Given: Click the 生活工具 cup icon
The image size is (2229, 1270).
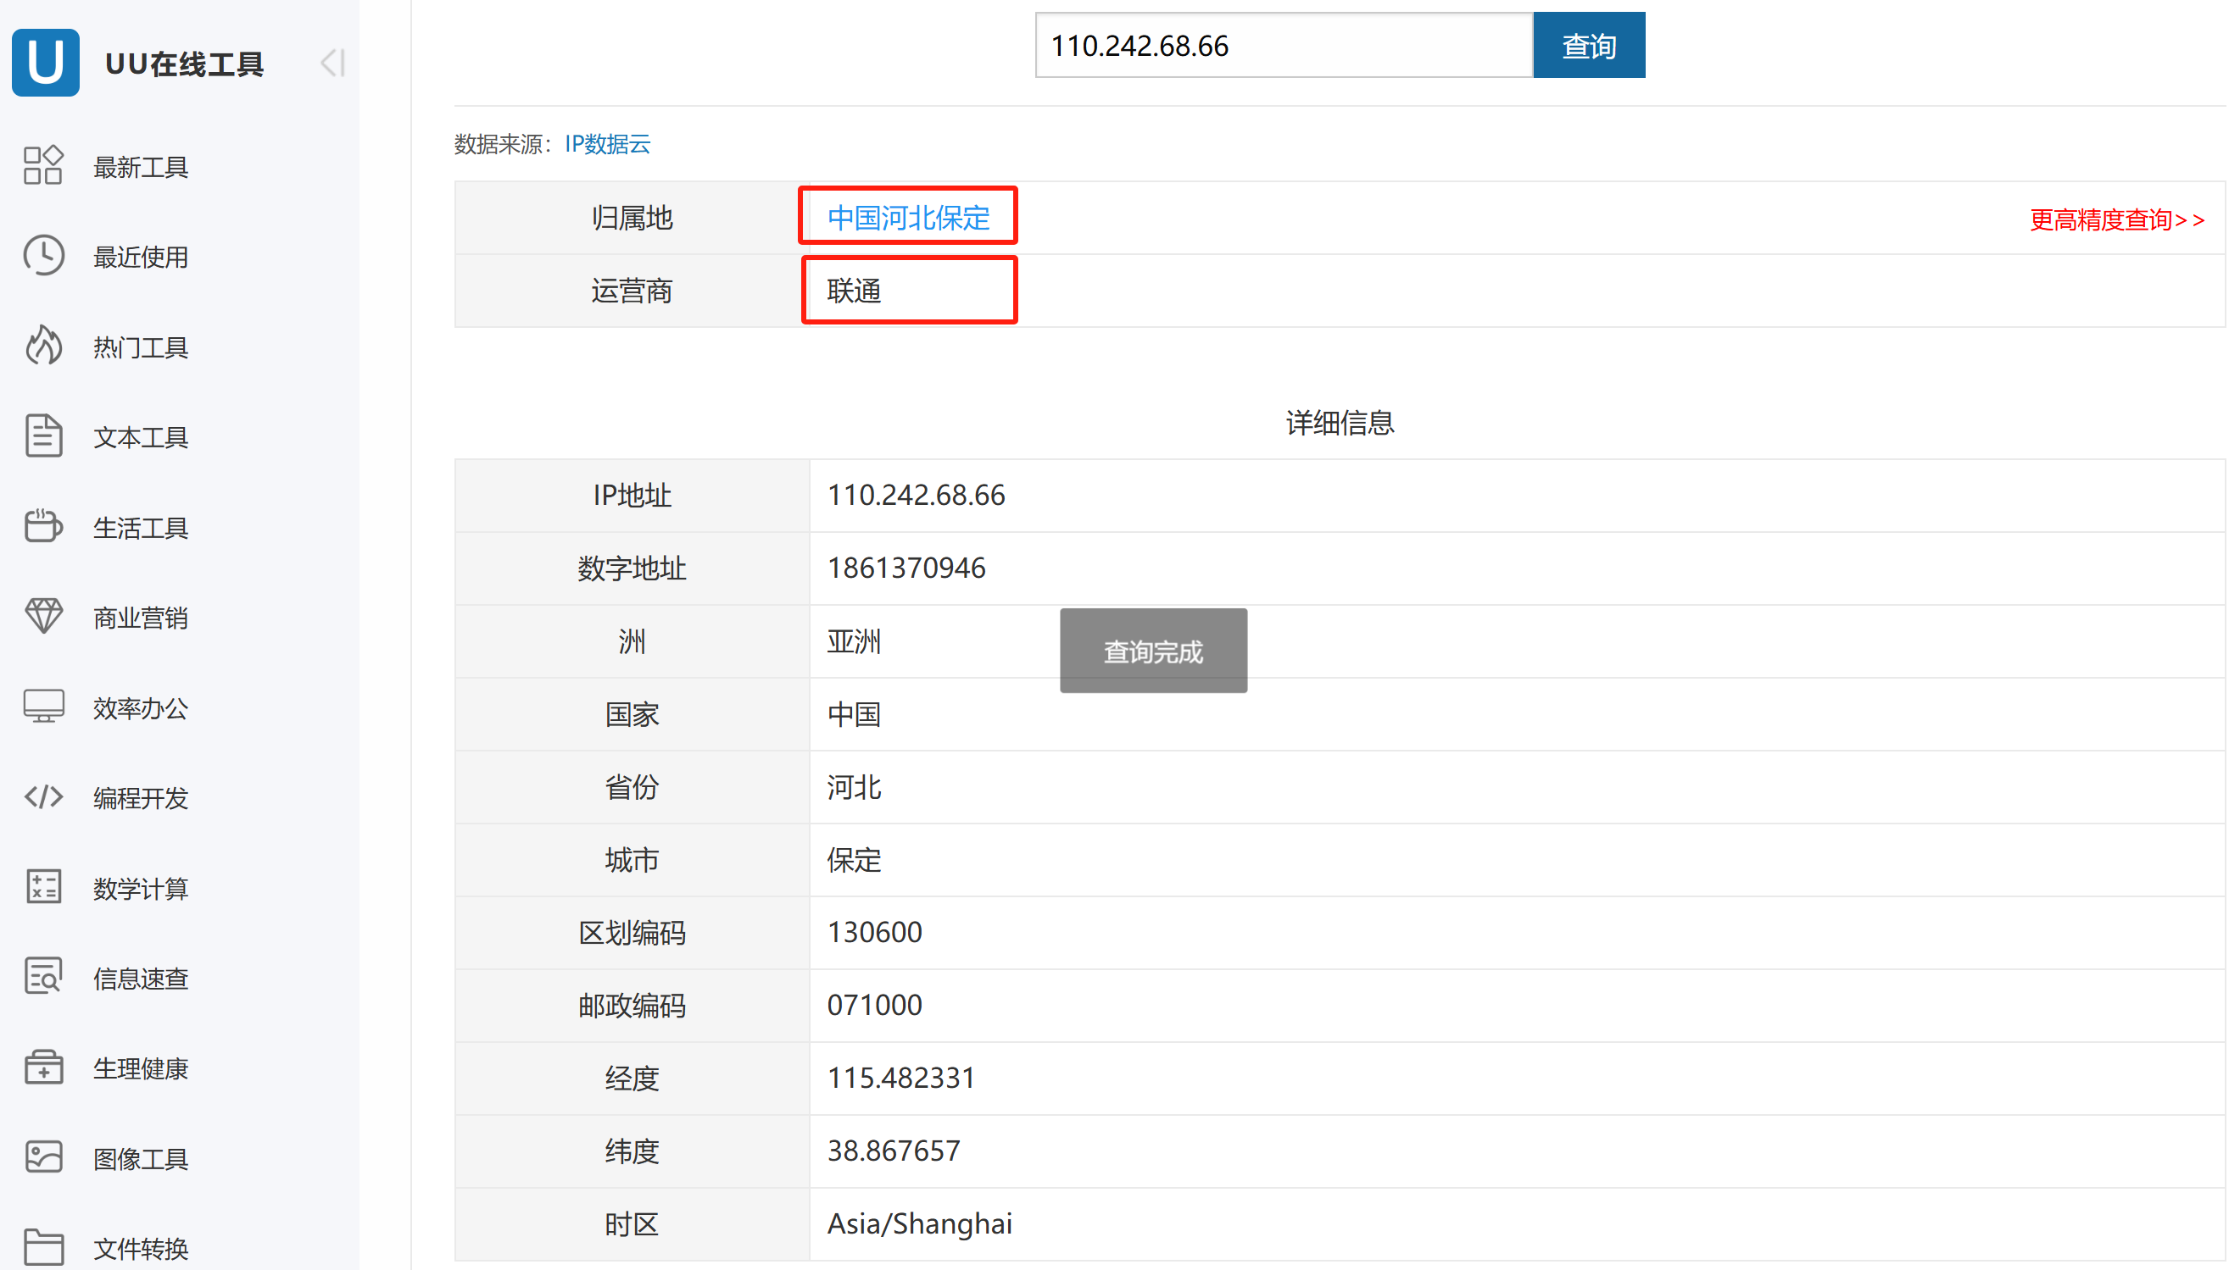Looking at the screenshot, I should [42, 526].
